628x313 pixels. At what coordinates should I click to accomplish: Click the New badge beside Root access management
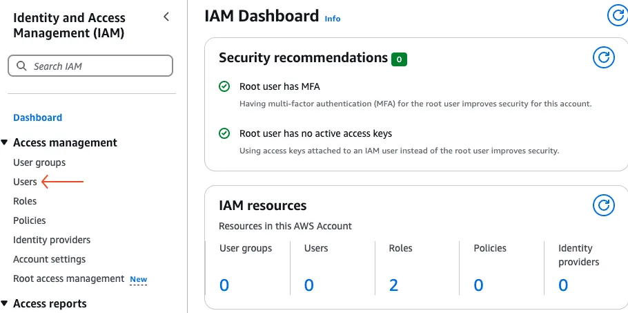(139, 279)
